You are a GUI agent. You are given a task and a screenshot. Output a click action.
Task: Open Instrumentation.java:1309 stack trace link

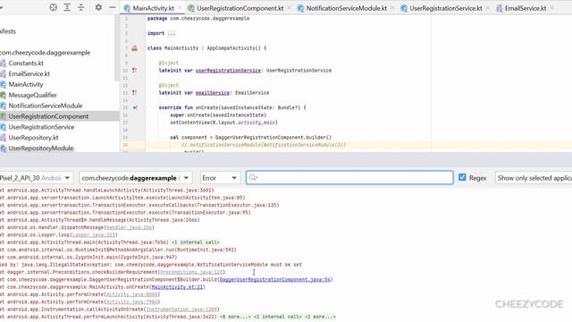[x=181, y=309]
